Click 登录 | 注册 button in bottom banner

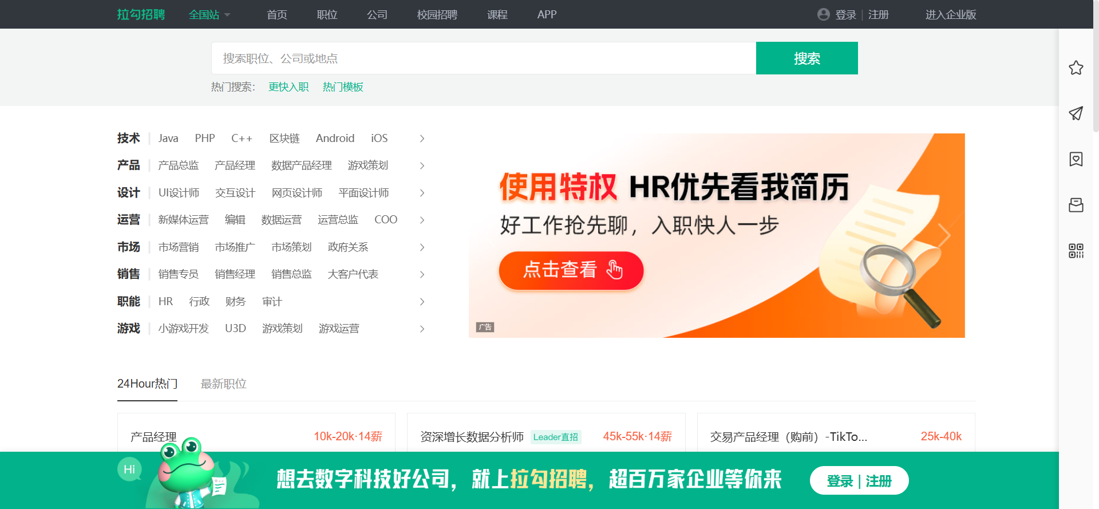pyautogui.click(x=859, y=480)
